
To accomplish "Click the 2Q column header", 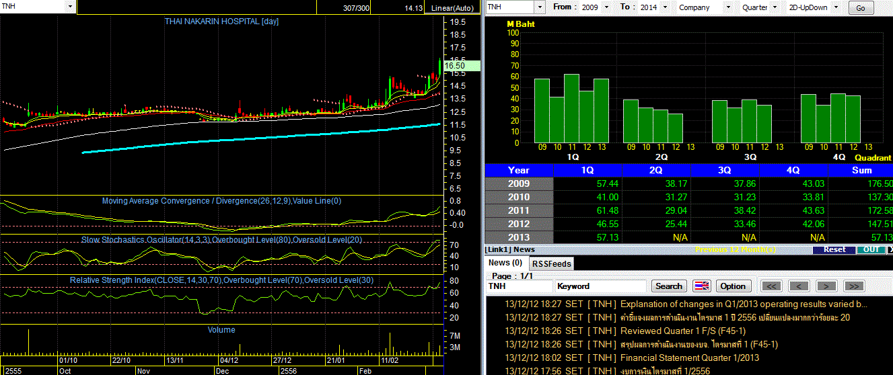I will point(656,170).
